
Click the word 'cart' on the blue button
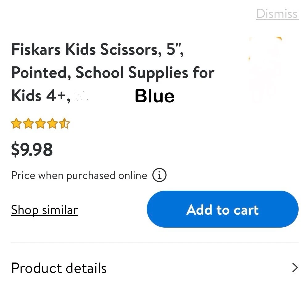pyautogui.click(x=246, y=210)
